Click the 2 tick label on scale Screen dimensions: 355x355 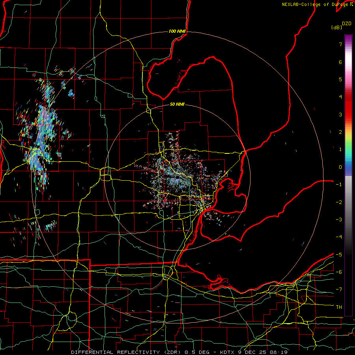[x=340, y=132]
